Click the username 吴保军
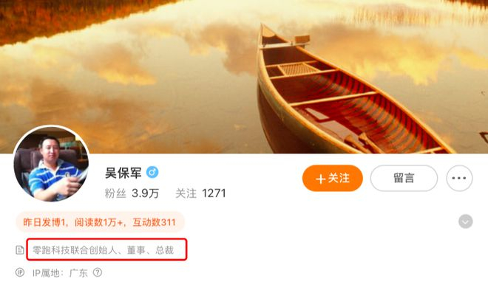The height and width of the screenshot is (299, 488). pyautogui.click(x=123, y=173)
